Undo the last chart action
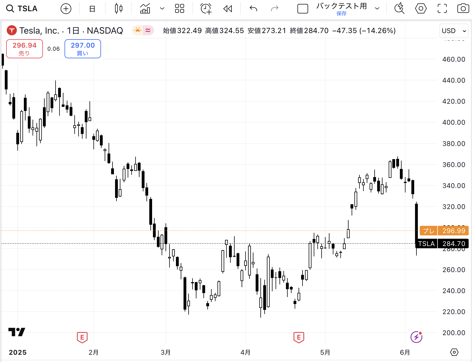 pyautogui.click(x=253, y=9)
